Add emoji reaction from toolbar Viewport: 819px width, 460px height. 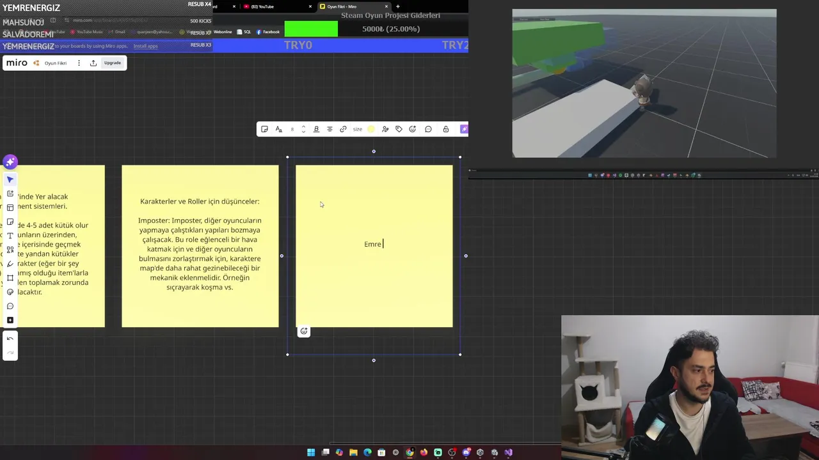413,129
